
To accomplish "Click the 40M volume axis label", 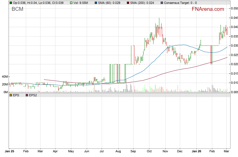I will (x=4, y=77).
